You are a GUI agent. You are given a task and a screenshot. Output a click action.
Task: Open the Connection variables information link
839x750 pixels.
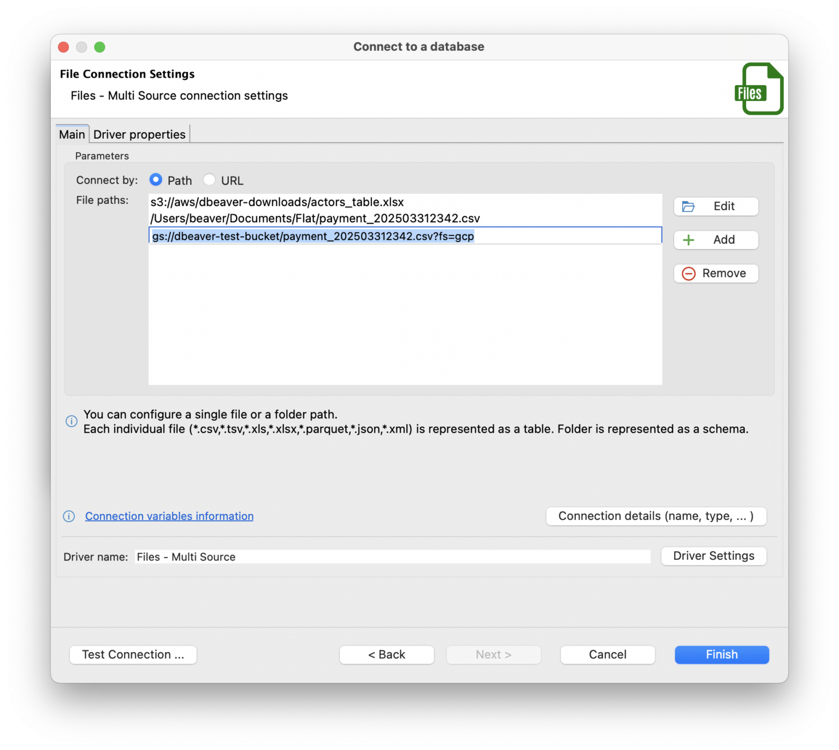pos(168,516)
